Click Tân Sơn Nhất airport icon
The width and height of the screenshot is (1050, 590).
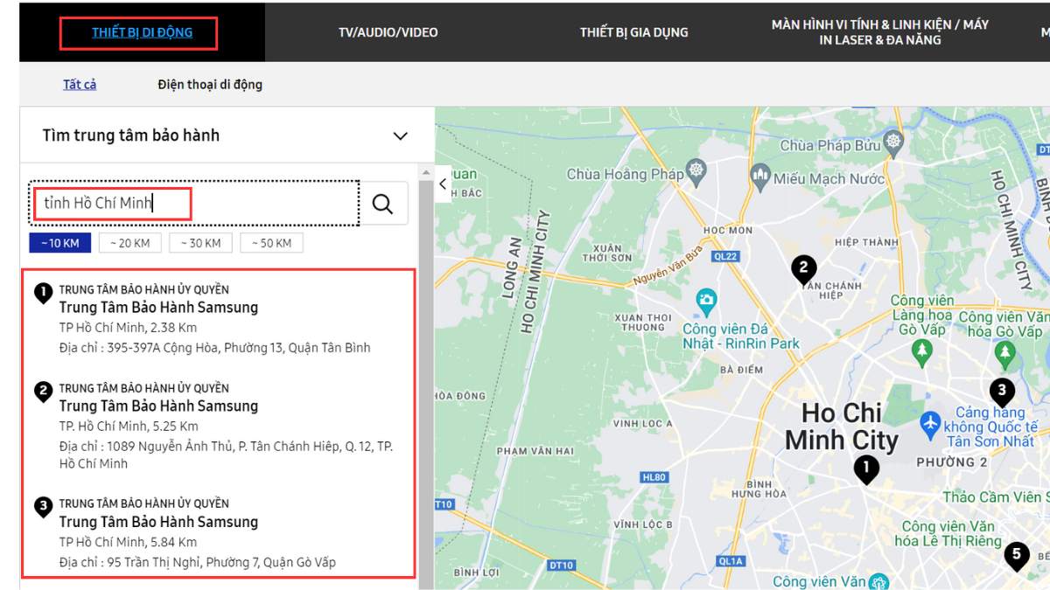pos(930,423)
